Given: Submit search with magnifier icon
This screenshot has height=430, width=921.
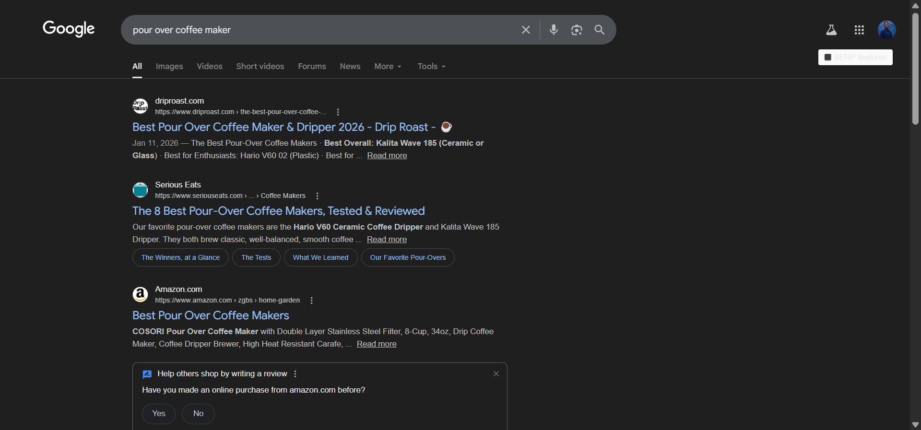Looking at the screenshot, I should 600,30.
